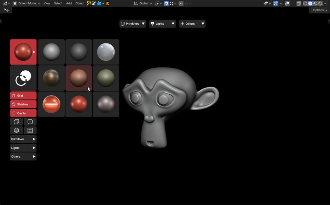Screen dimensions: 330x205
Task: Open the View menu
Action: pos(47,3)
